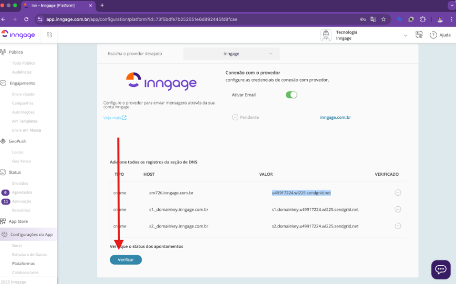
Task: Click verification status icon for em726 record
Action: [x=397, y=193]
